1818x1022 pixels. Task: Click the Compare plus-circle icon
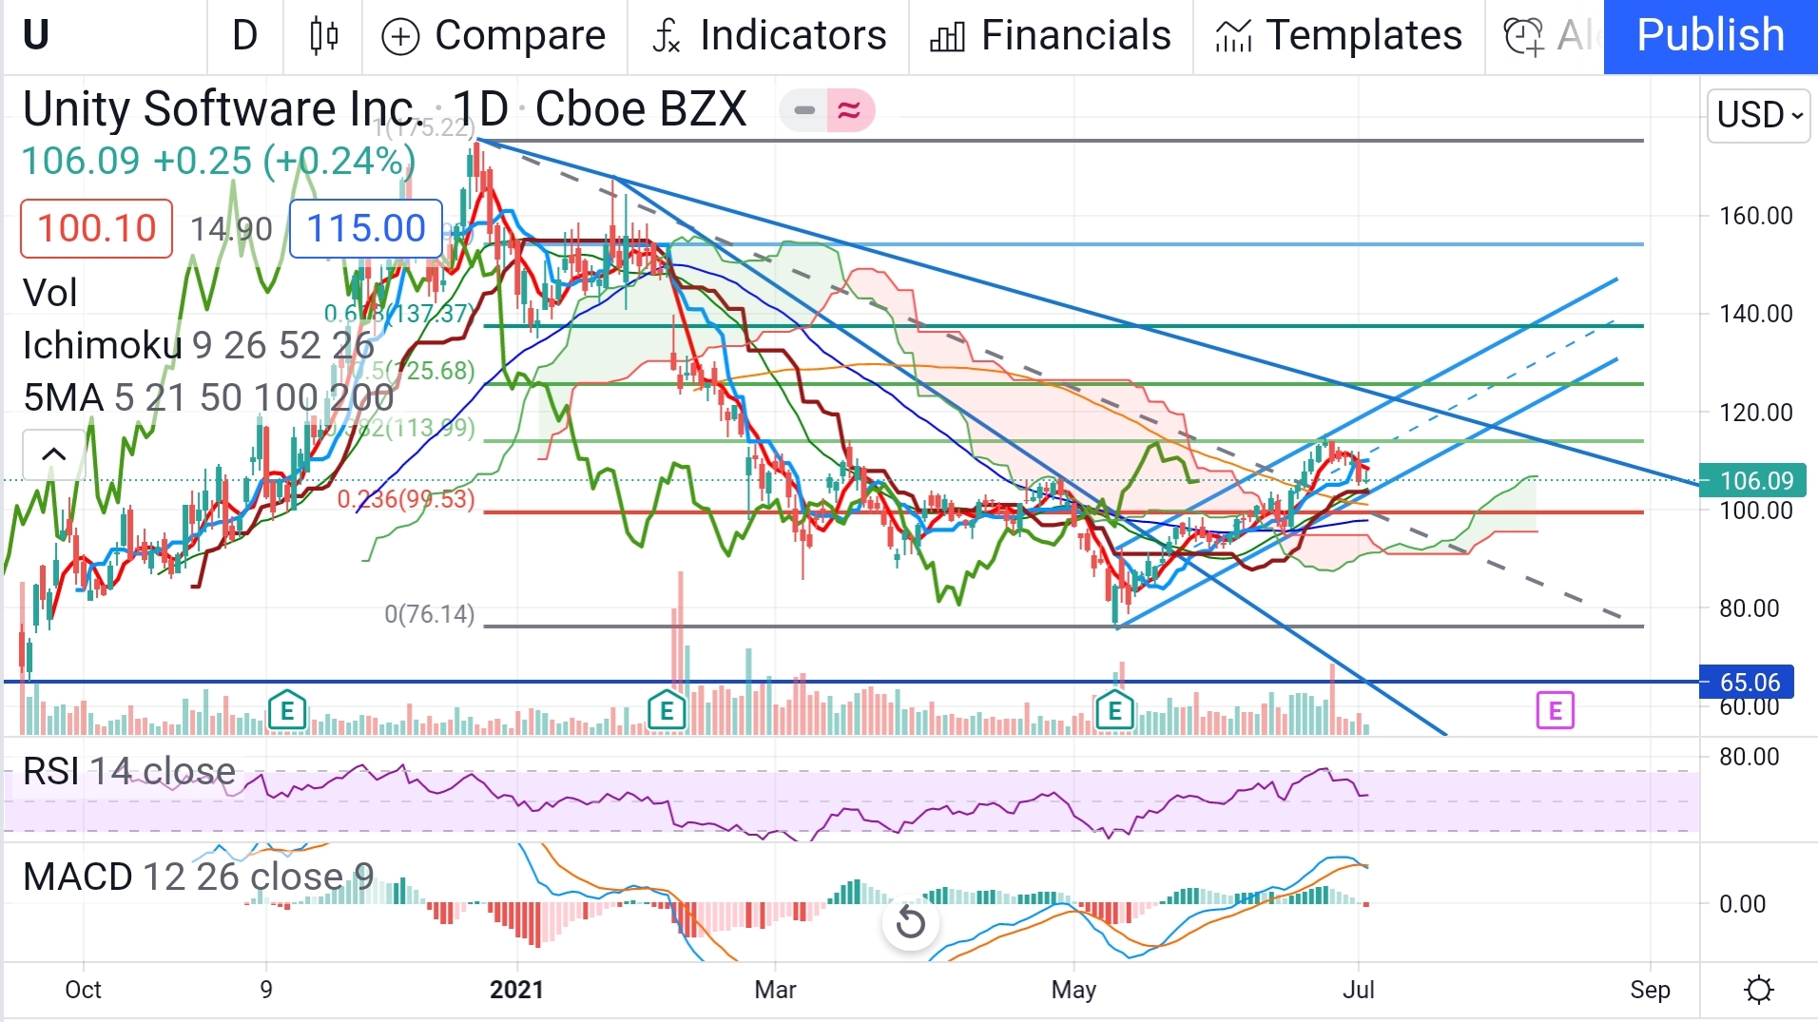(400, 37)
